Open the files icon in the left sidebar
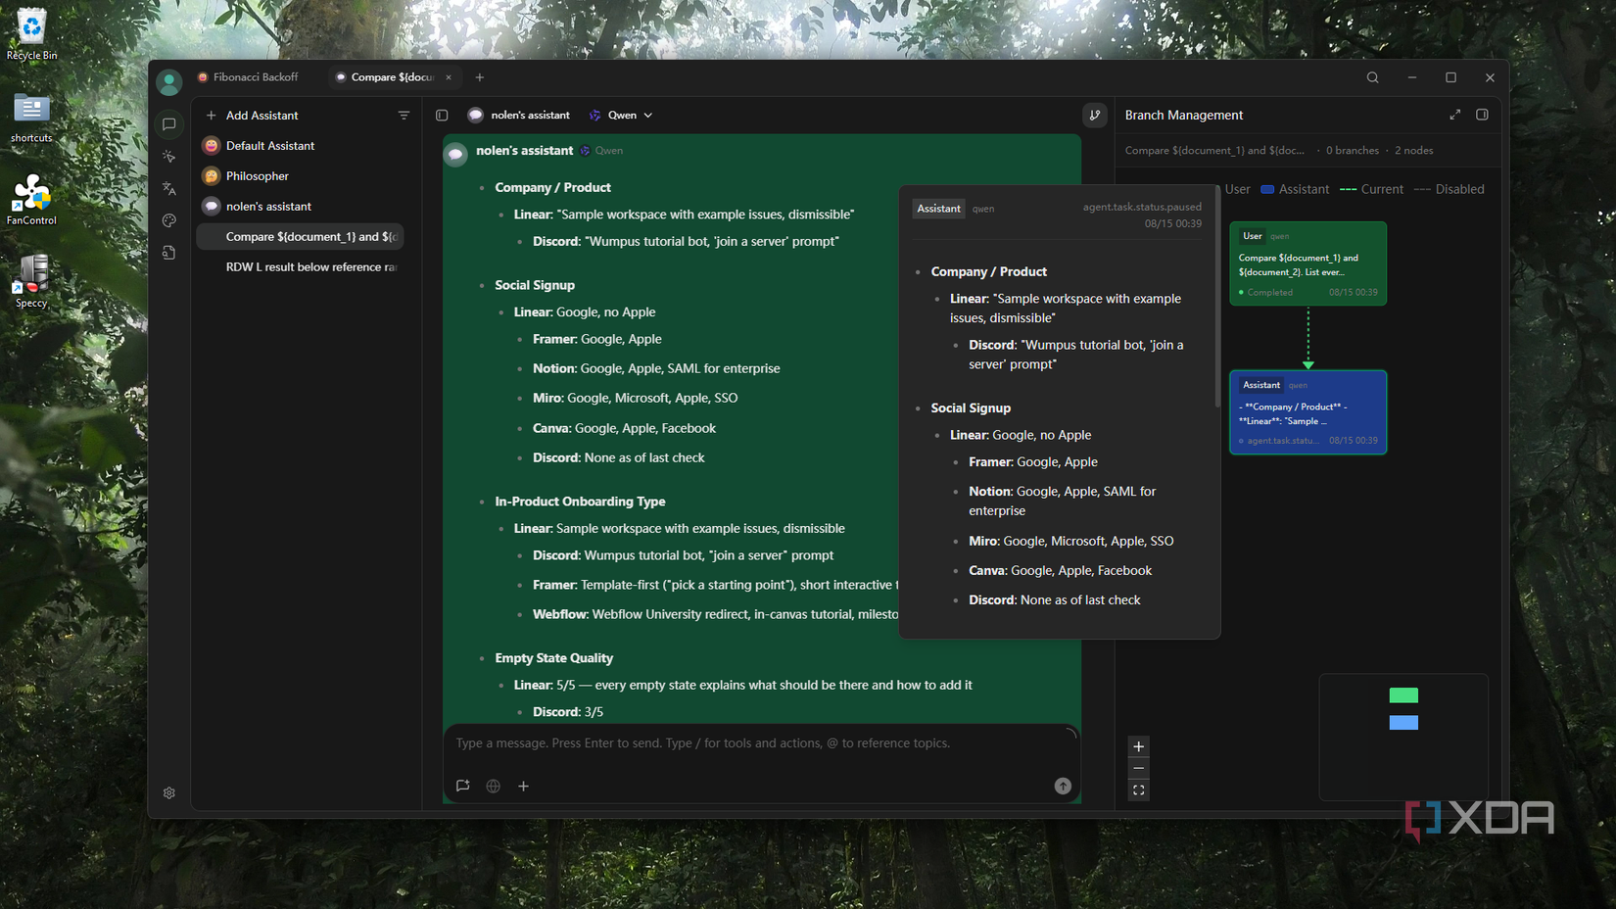The image size is (1616, 909). coord(169,253)
